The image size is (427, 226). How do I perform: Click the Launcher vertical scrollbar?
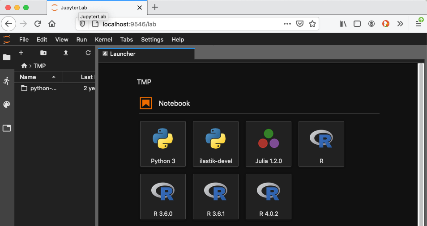(421, 144)
